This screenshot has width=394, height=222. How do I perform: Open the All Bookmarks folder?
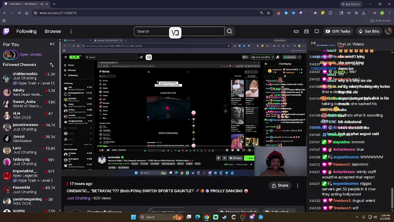coord(381,21)
